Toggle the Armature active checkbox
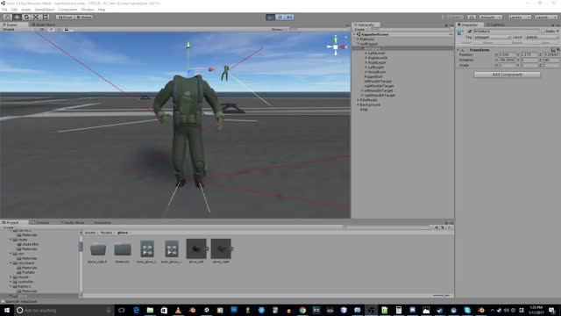The width and height of the screenshot is (561, 316). tap(470, 32)
